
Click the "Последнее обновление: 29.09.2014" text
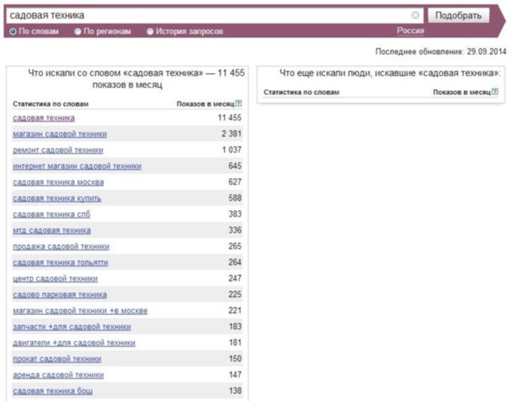[441, 51]
